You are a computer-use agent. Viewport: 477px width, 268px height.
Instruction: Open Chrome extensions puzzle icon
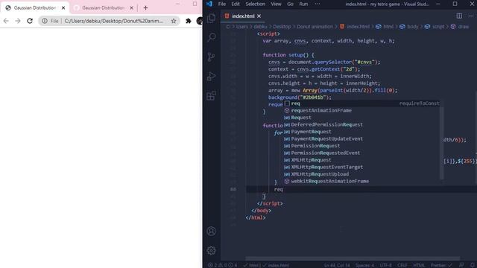tap(189, 21)
